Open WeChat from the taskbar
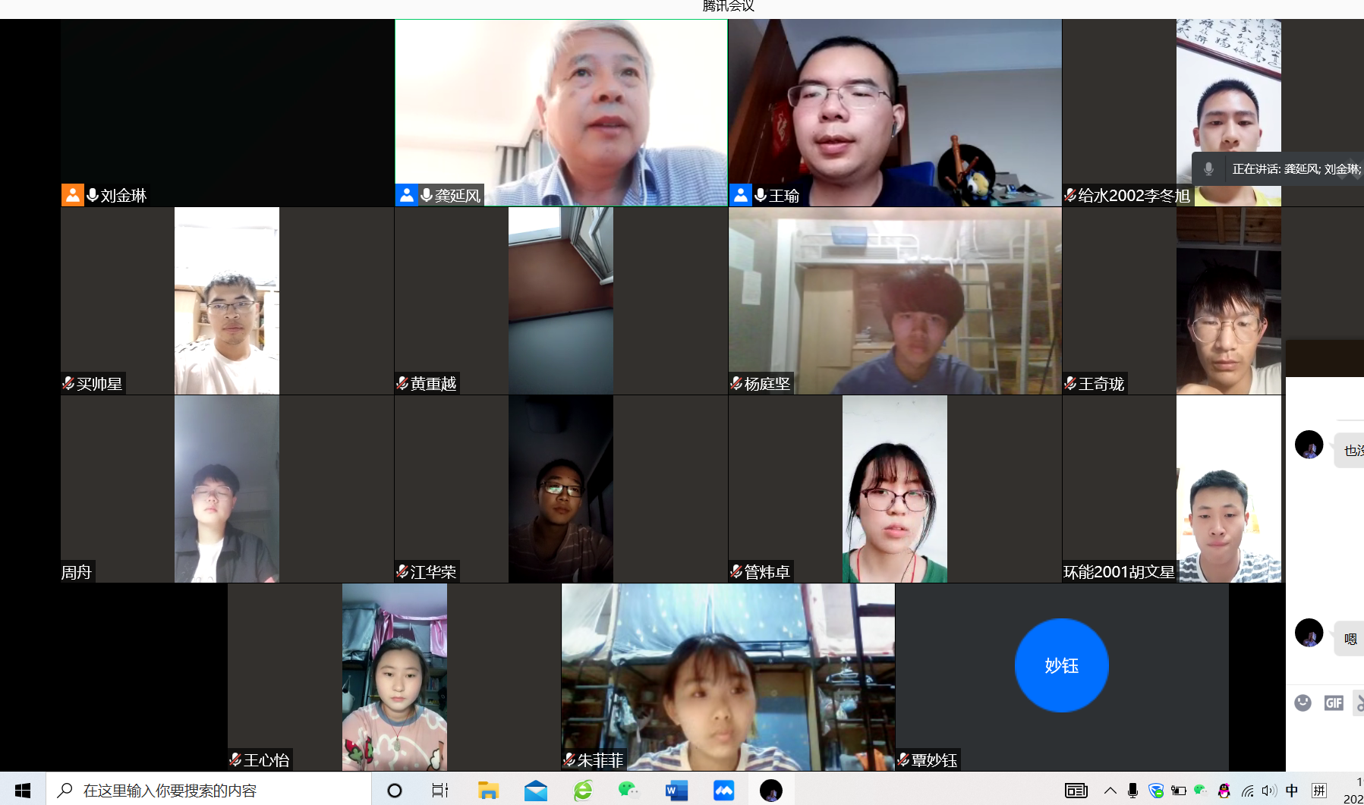 point(628,791)
